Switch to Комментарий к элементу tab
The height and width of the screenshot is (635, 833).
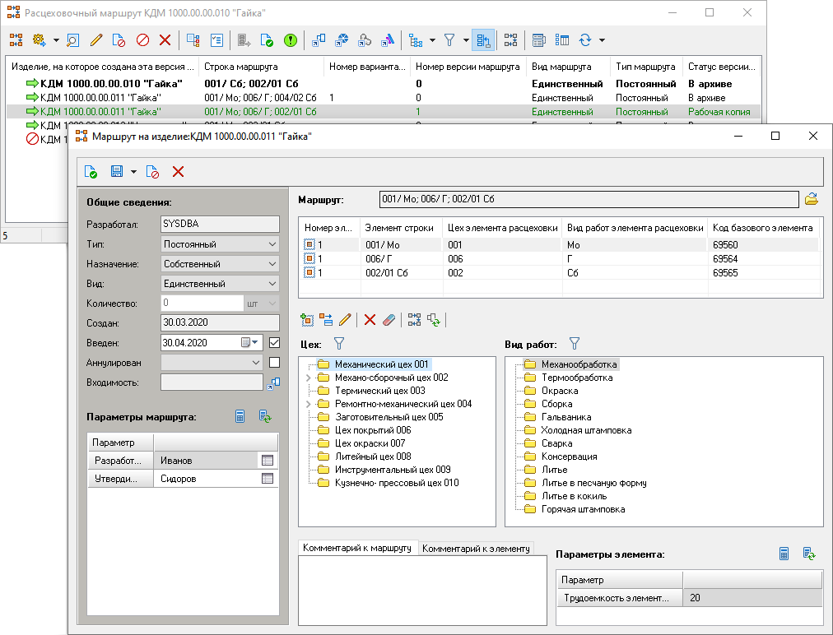[x=477, y=549]
